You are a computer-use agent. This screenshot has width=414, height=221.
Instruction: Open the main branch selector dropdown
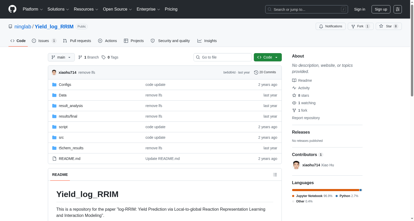coord(61,57)
